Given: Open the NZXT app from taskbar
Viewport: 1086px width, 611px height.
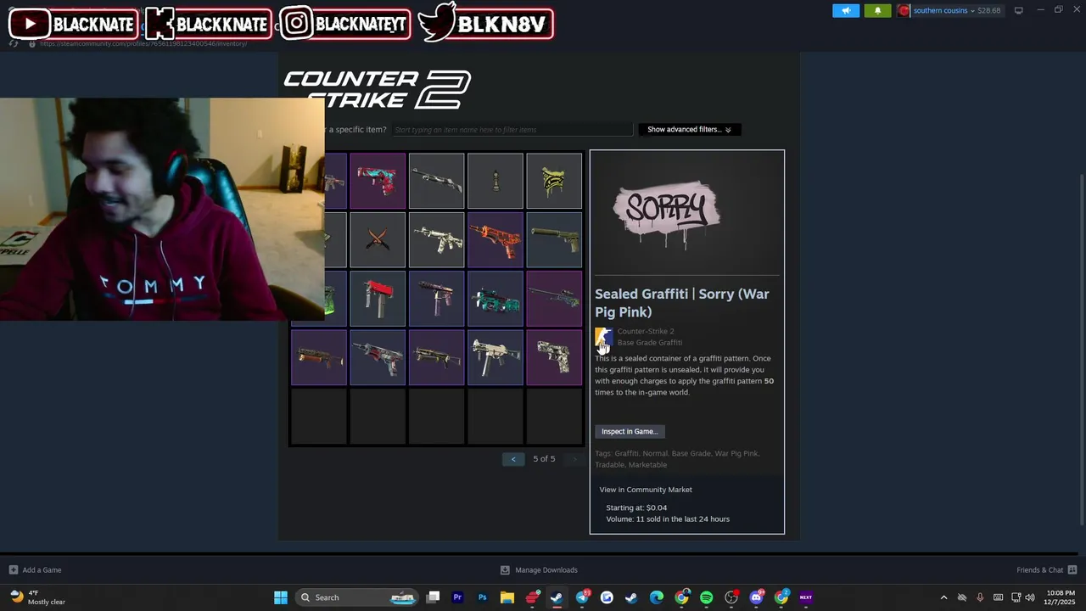Looking at the screenshot, I should click(806, 597).
